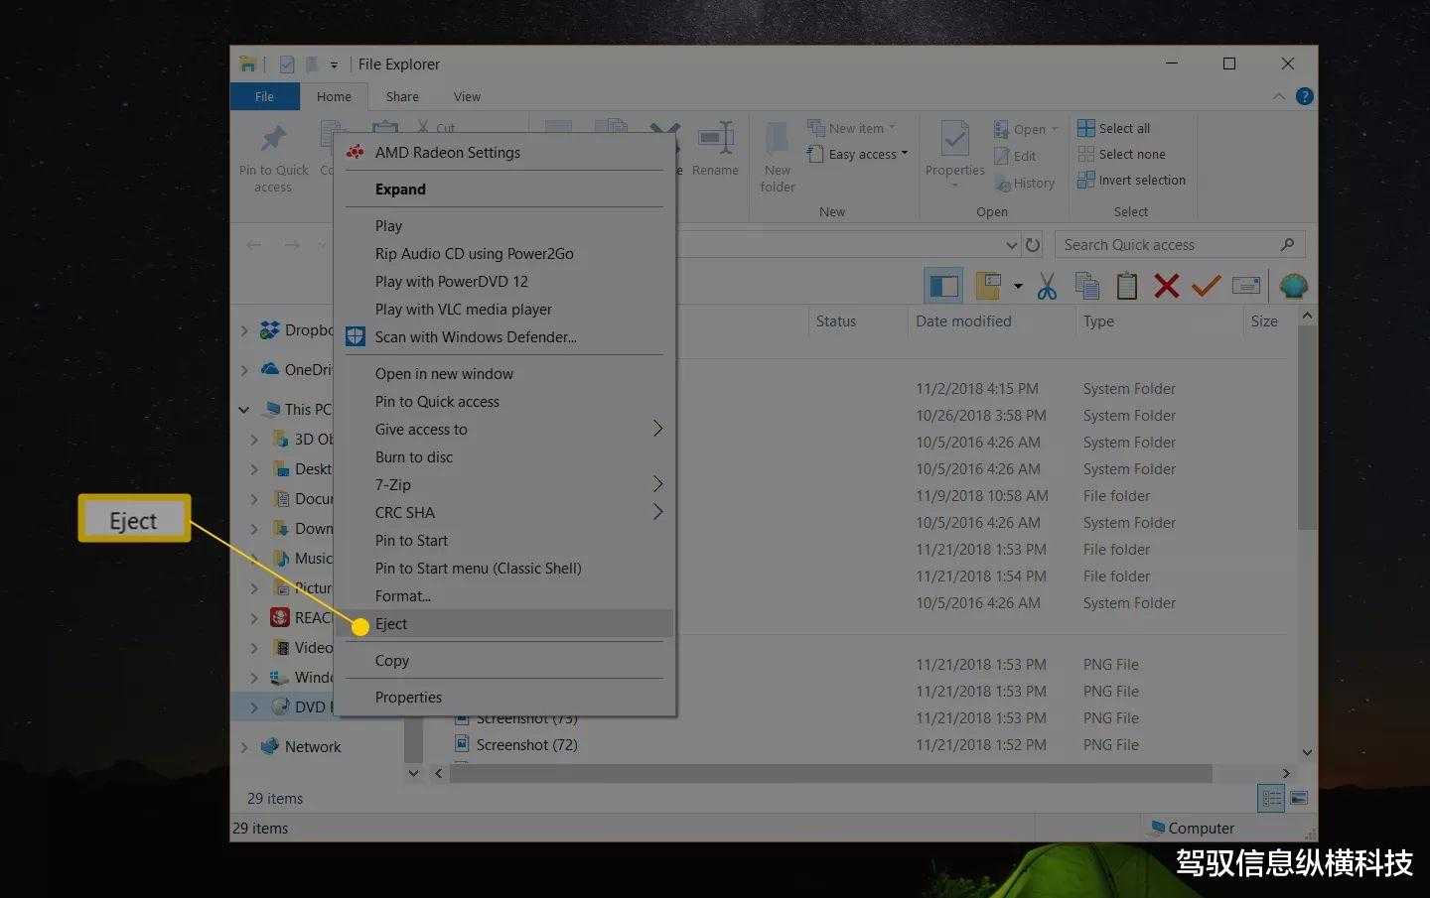1430x898 pixels.
Task: Click the scissors Cut toolbar icon
Action: [1047, 287]
